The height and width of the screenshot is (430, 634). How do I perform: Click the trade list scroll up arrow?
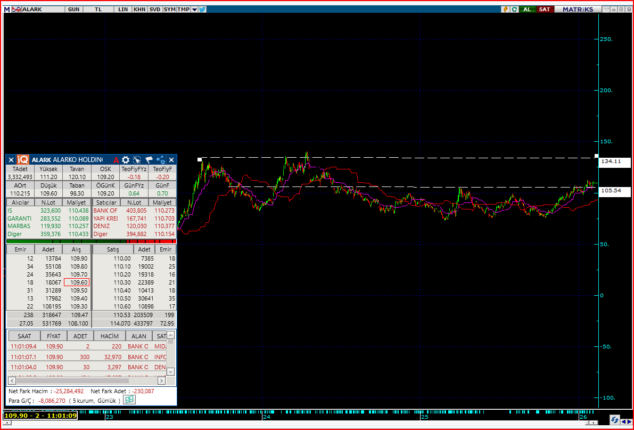click(171, 335)
